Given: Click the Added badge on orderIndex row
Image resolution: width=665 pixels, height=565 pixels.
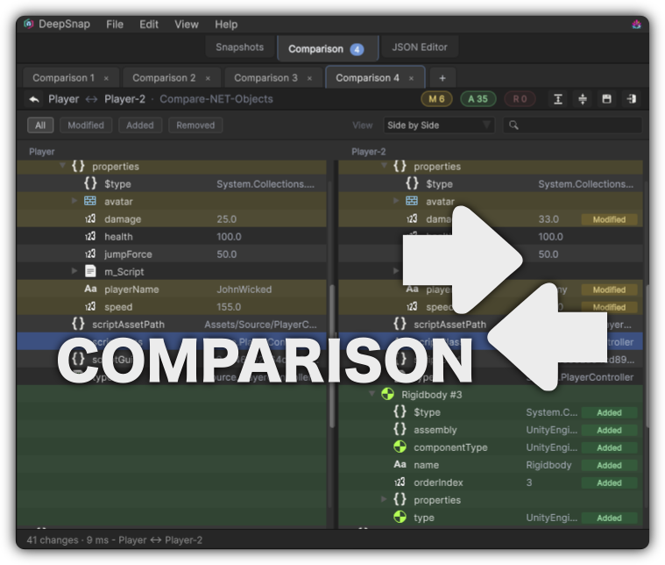Looking at the screenshot, I should pos(609,483).
